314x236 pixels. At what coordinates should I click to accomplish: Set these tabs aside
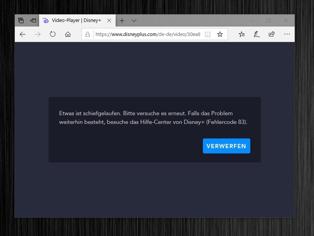coord(33,20)
